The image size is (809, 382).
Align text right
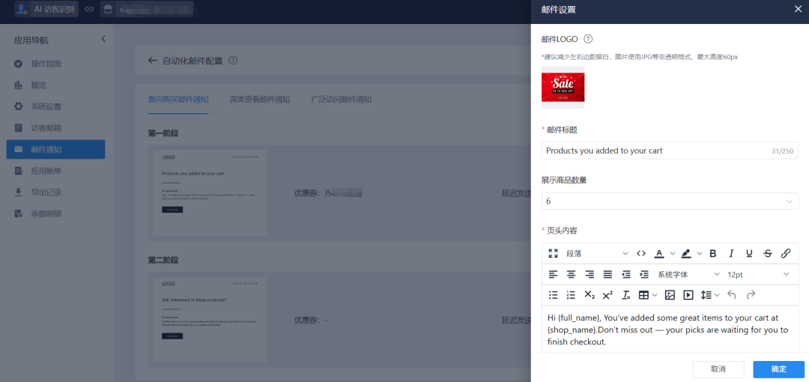[x=590, y=275]
